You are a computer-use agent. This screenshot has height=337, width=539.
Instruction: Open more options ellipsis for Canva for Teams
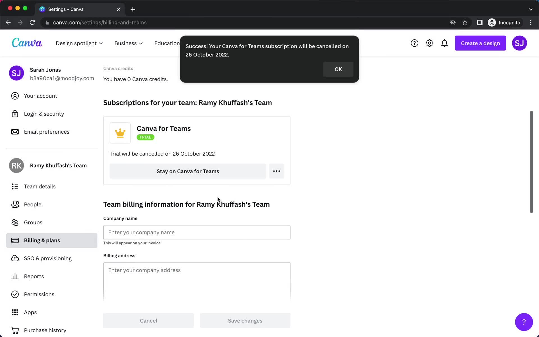[x=277, y=171]
